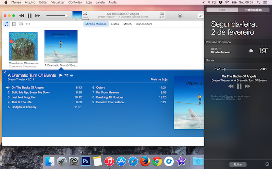Open the more media types menu
Screen dimensions: 272x169
coord(27,24)
